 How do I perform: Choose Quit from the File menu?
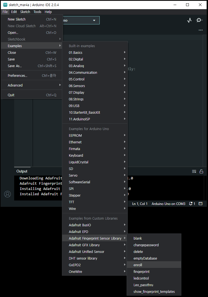click(32, 95)
